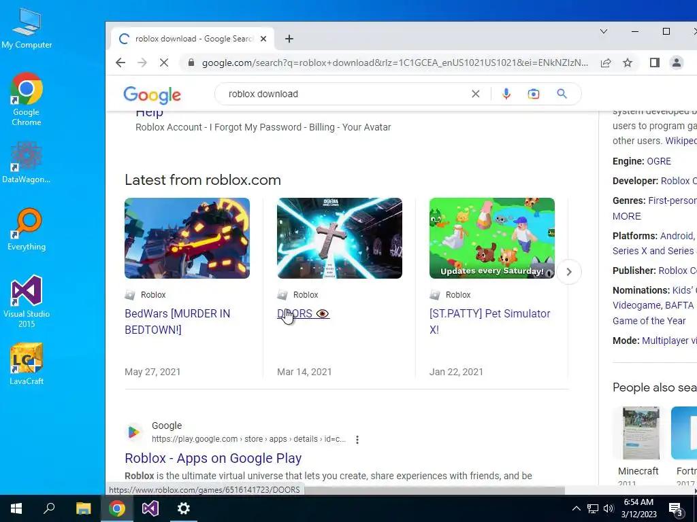Click BedWars thumbnail image

coord(187,239)
